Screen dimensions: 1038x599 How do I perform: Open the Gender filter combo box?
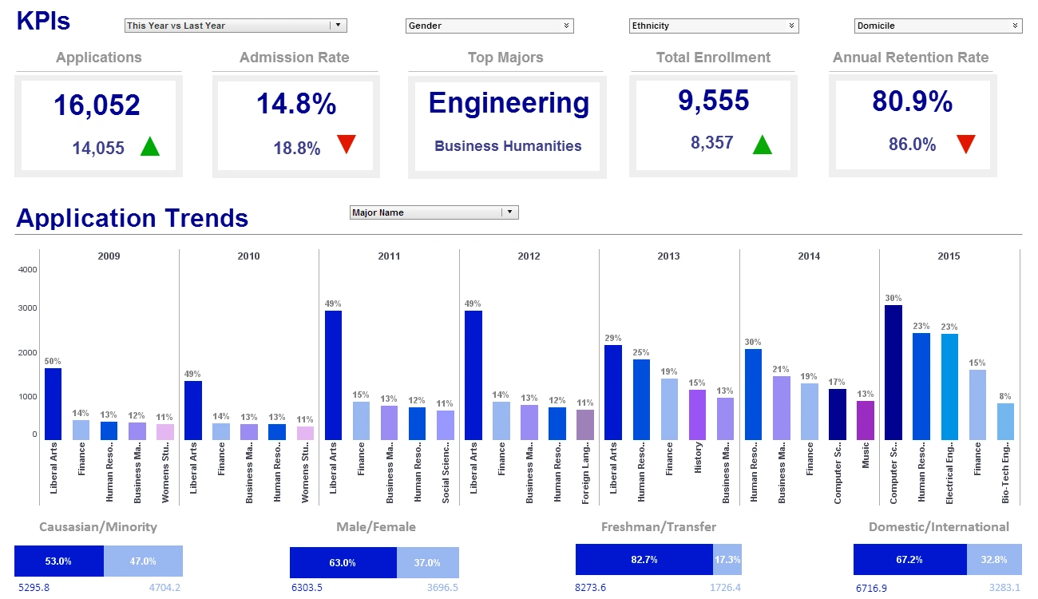[x=489, y=26]
